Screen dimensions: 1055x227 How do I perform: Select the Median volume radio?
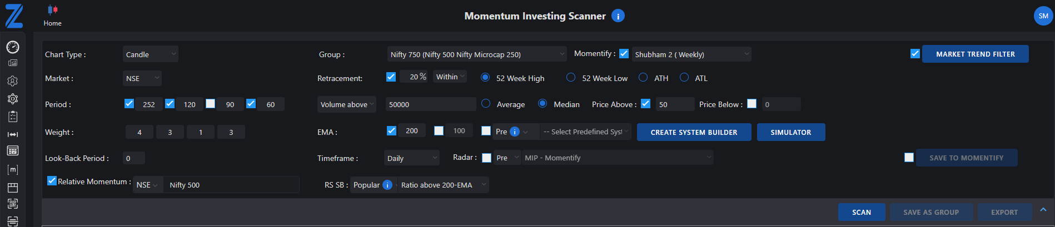click(x=543, y=103)
